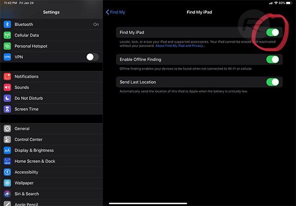Tap the Send Last Location description text
This screenshot has width=296, height=206.
[184, 91]
